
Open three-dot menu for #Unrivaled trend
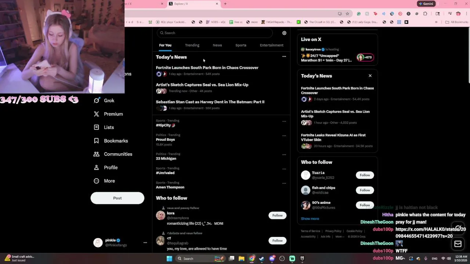(284, 169)
